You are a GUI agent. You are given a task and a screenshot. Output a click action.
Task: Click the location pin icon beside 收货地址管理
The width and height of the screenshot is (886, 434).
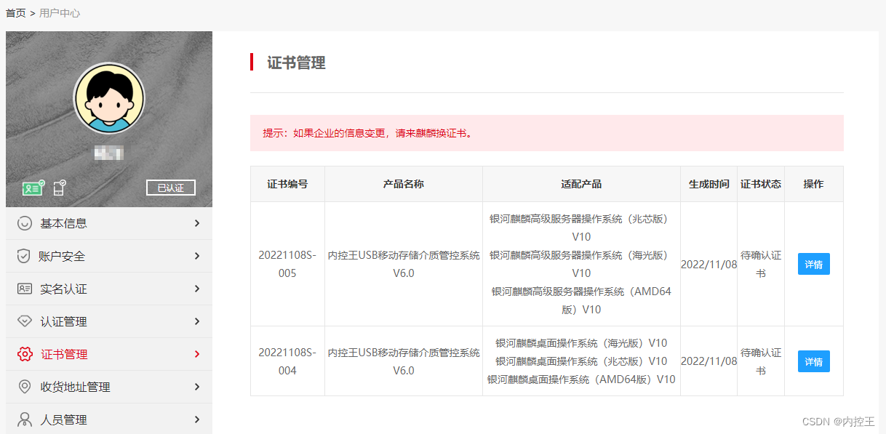tap(25, 387)
